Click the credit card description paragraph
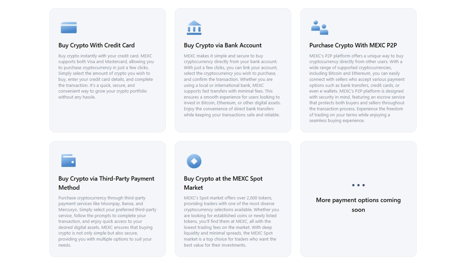This screenshot has width=468, height=263. (106, 77)
